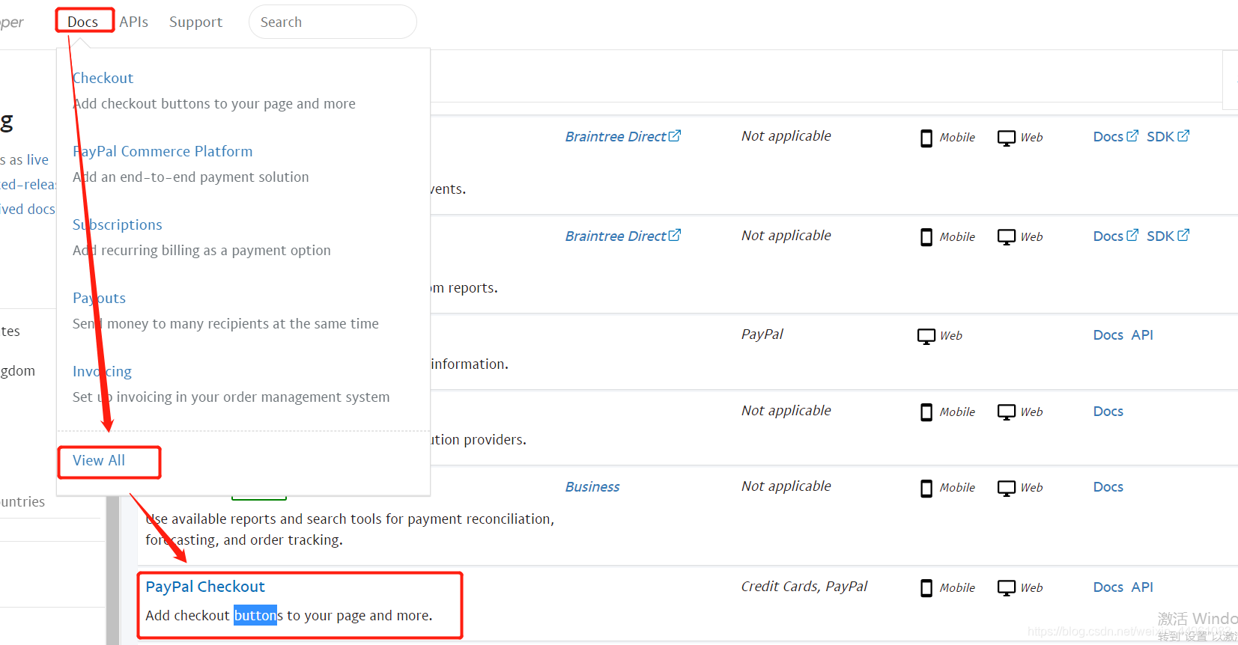Open second row Braintree Direct link
The width and height of the screenshot is (1238, 645).
pos(616,236)
